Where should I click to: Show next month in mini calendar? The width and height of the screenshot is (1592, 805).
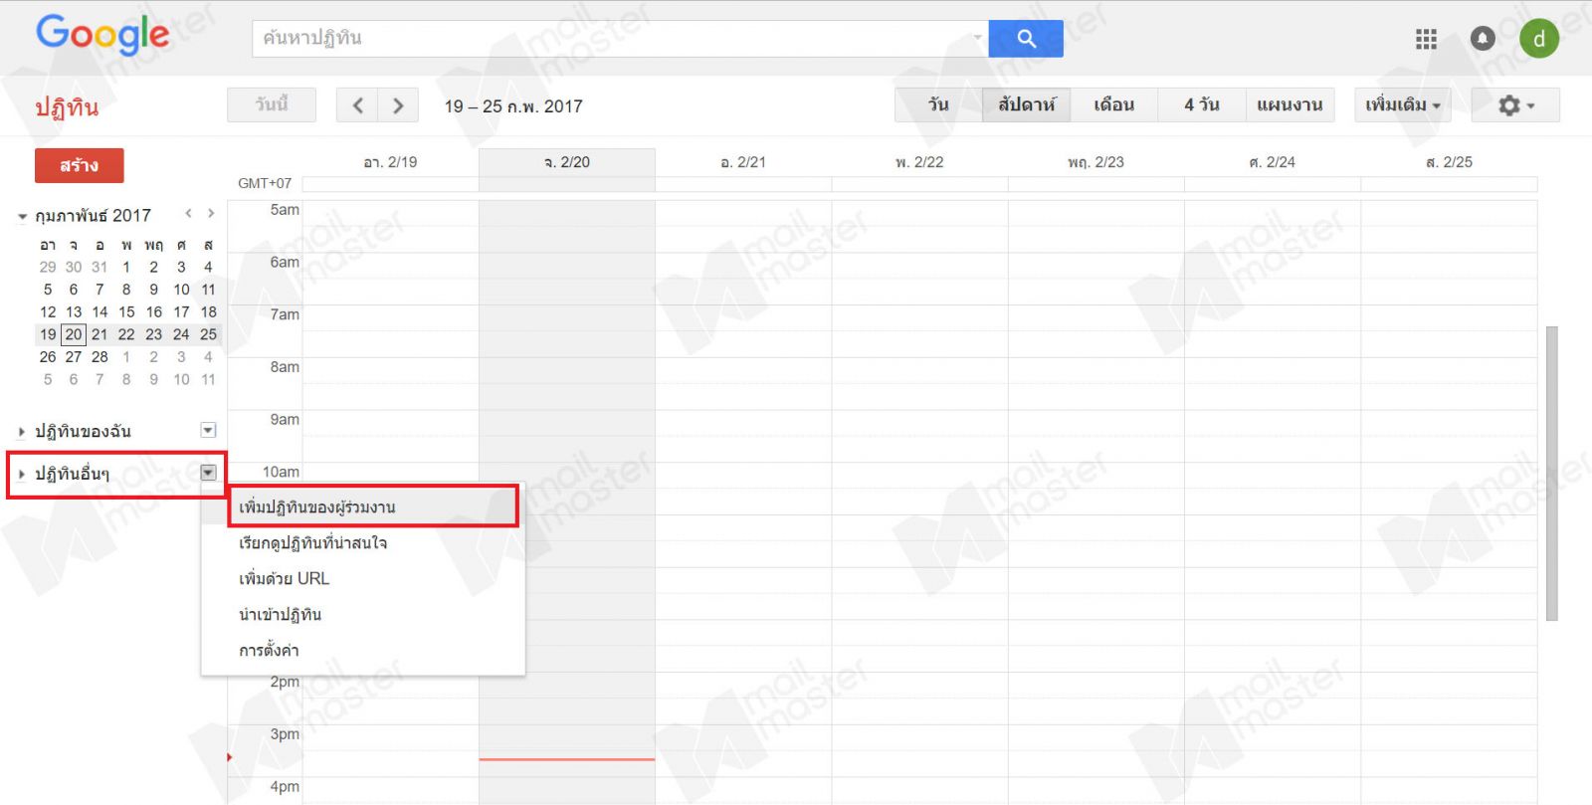(211, 213)
